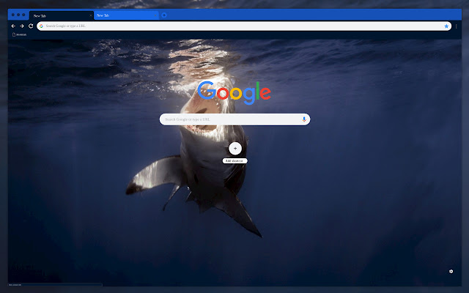Switch to the second New Tab
This screenshot has width=469, height=293.
pyautogui.click(x=126, y=15)
